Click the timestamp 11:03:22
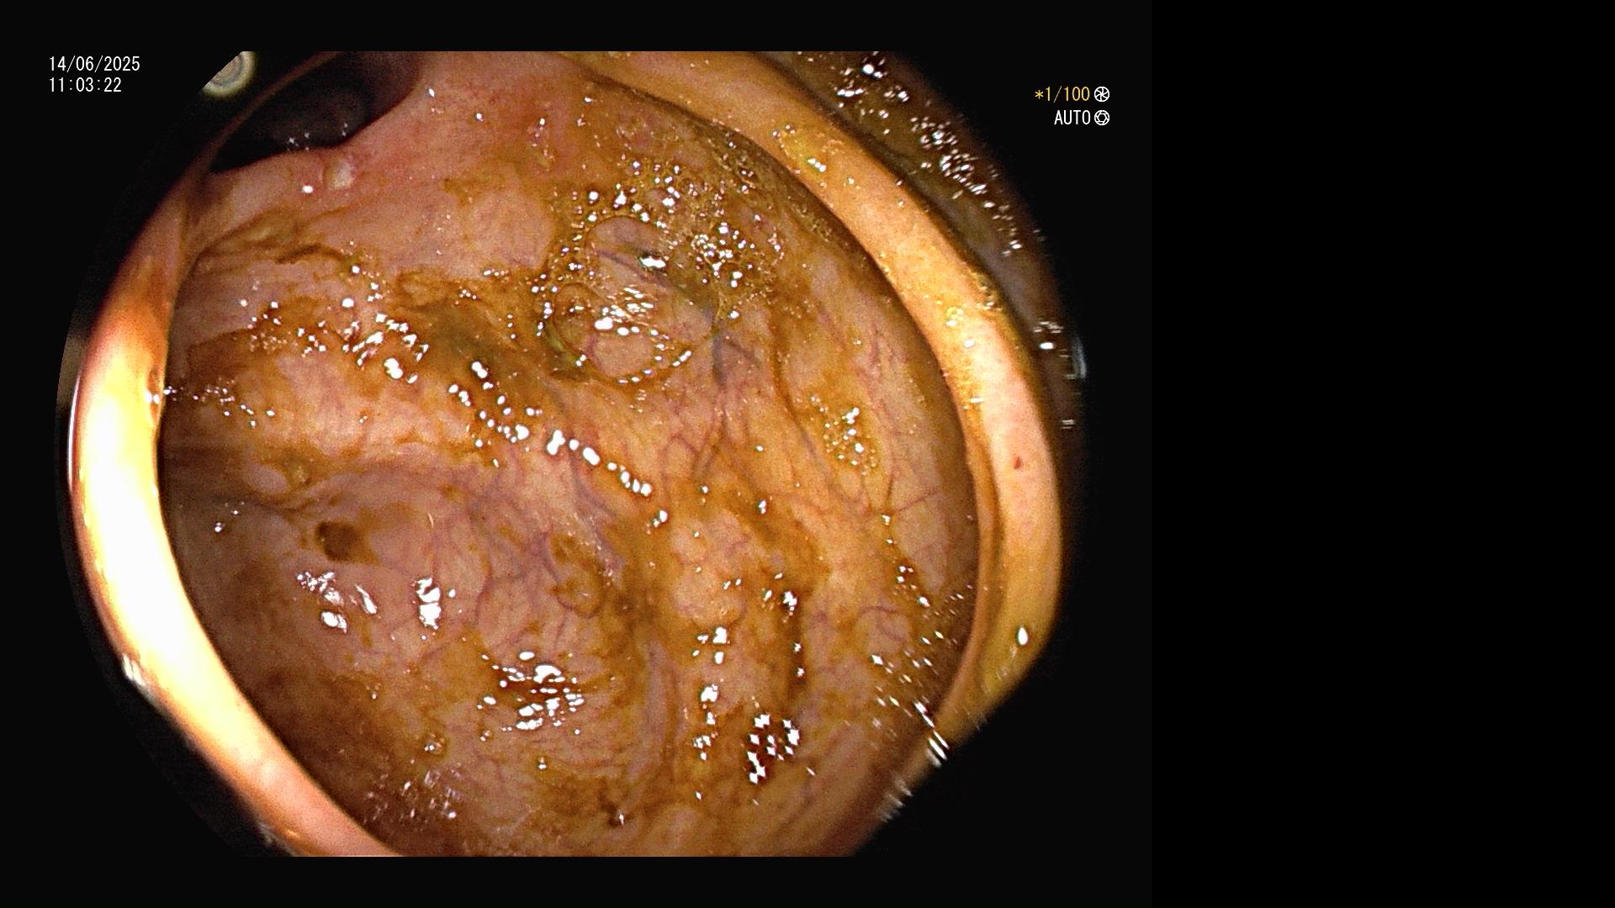1615x908 pixels. pos(85,85)
